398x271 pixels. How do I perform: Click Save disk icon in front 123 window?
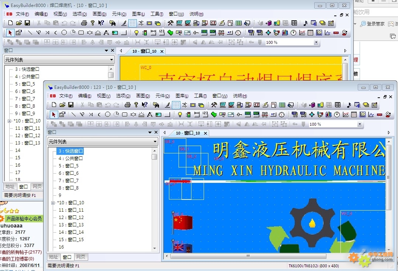point(71,105)
